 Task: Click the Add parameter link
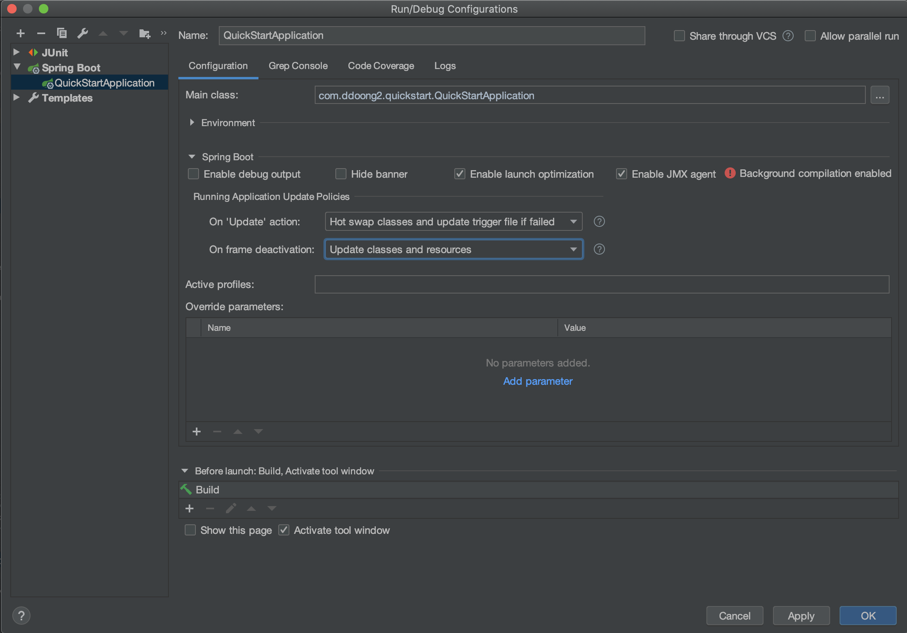538,381
